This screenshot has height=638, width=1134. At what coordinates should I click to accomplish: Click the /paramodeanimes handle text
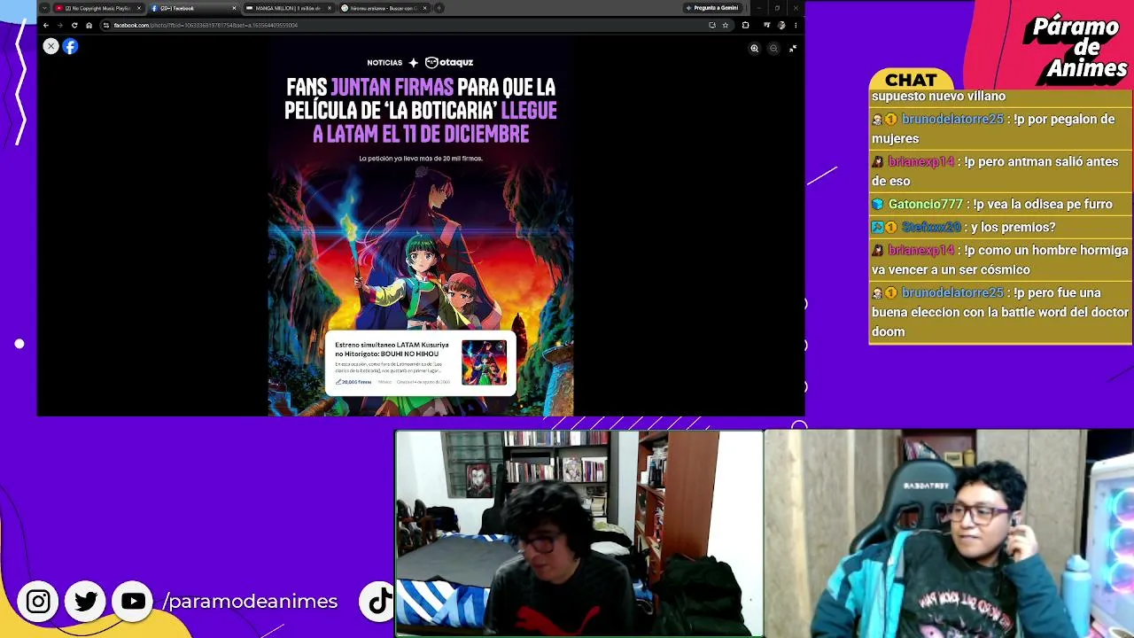coord(250,602)
